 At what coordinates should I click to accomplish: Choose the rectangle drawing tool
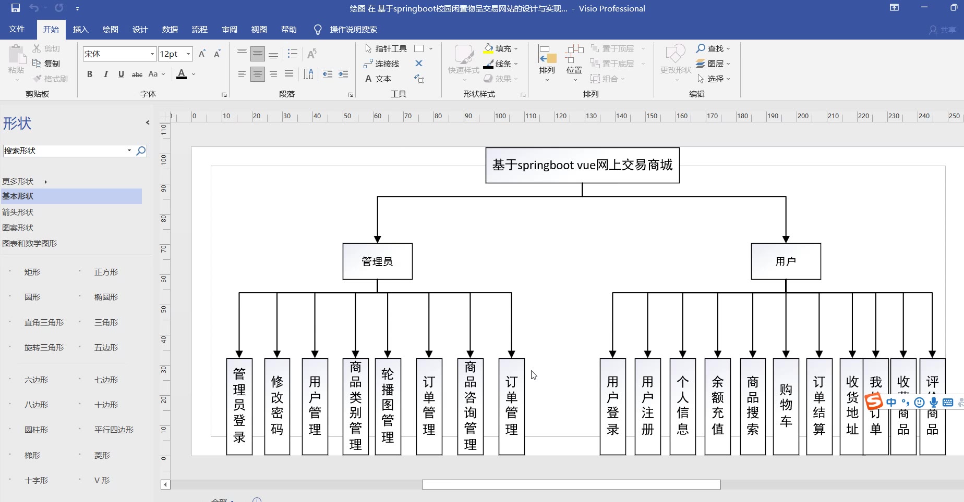[x=419, y=48]
